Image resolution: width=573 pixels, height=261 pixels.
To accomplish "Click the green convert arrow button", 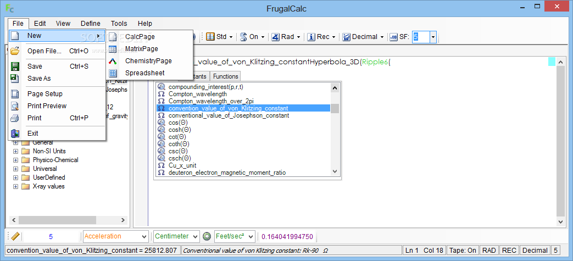I will pos(207,236).
